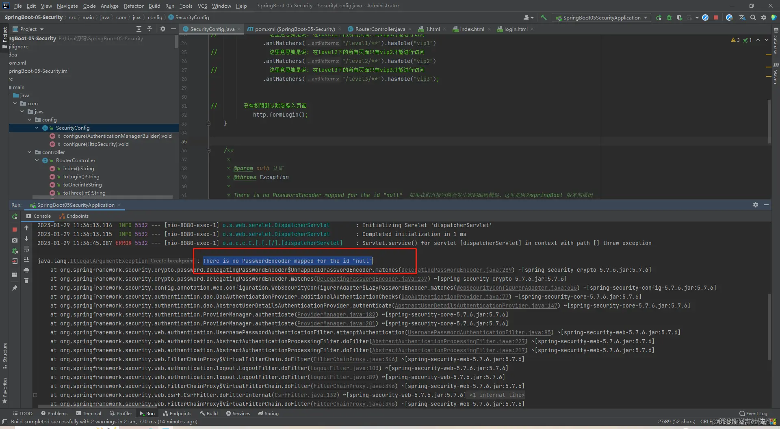Expand all in the Project panel
This screenshot has width=780, height=429.
pyautogui.click(x=139, y=29)
